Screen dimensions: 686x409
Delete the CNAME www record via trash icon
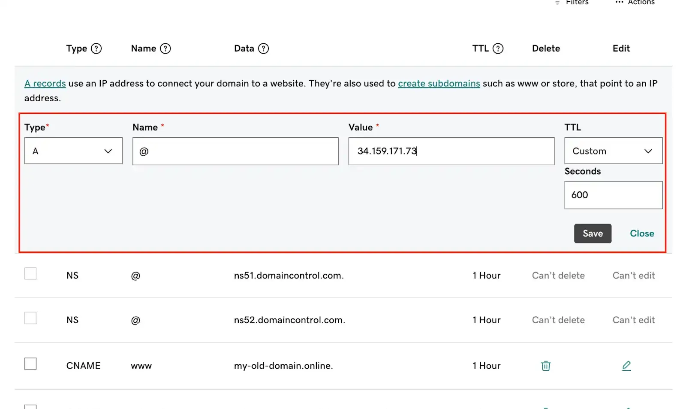coord(545,366)
